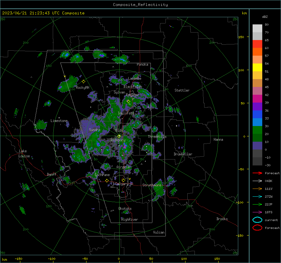281x263 pixels.
Task: Click the yellow marker above Calgary label
Action: [x=123, y=180]
